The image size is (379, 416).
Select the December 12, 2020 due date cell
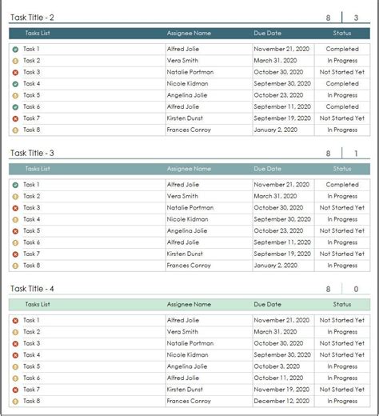point(281,401)
